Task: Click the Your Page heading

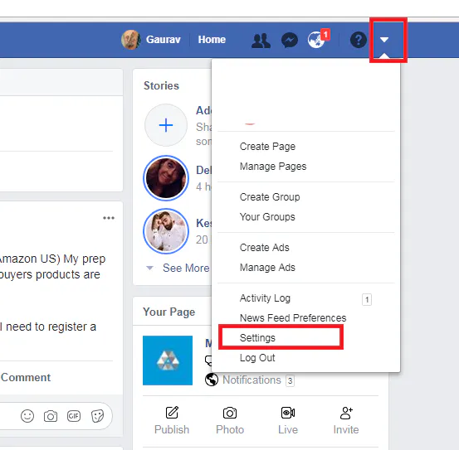Action: coord(168,312)
